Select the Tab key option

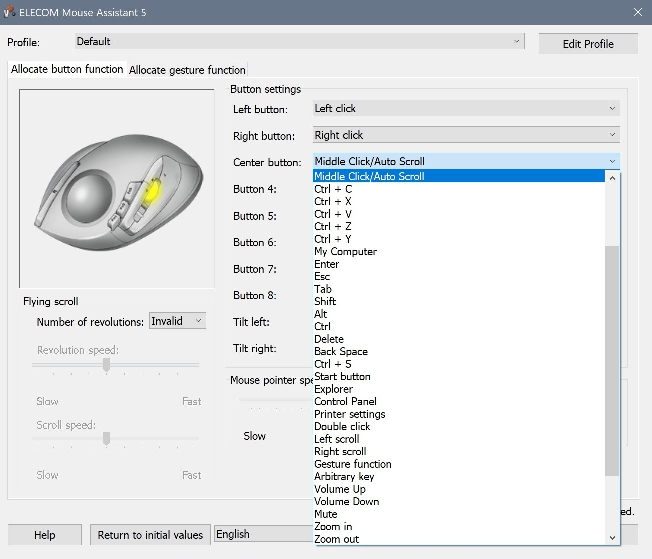click(x=459, y=289)
